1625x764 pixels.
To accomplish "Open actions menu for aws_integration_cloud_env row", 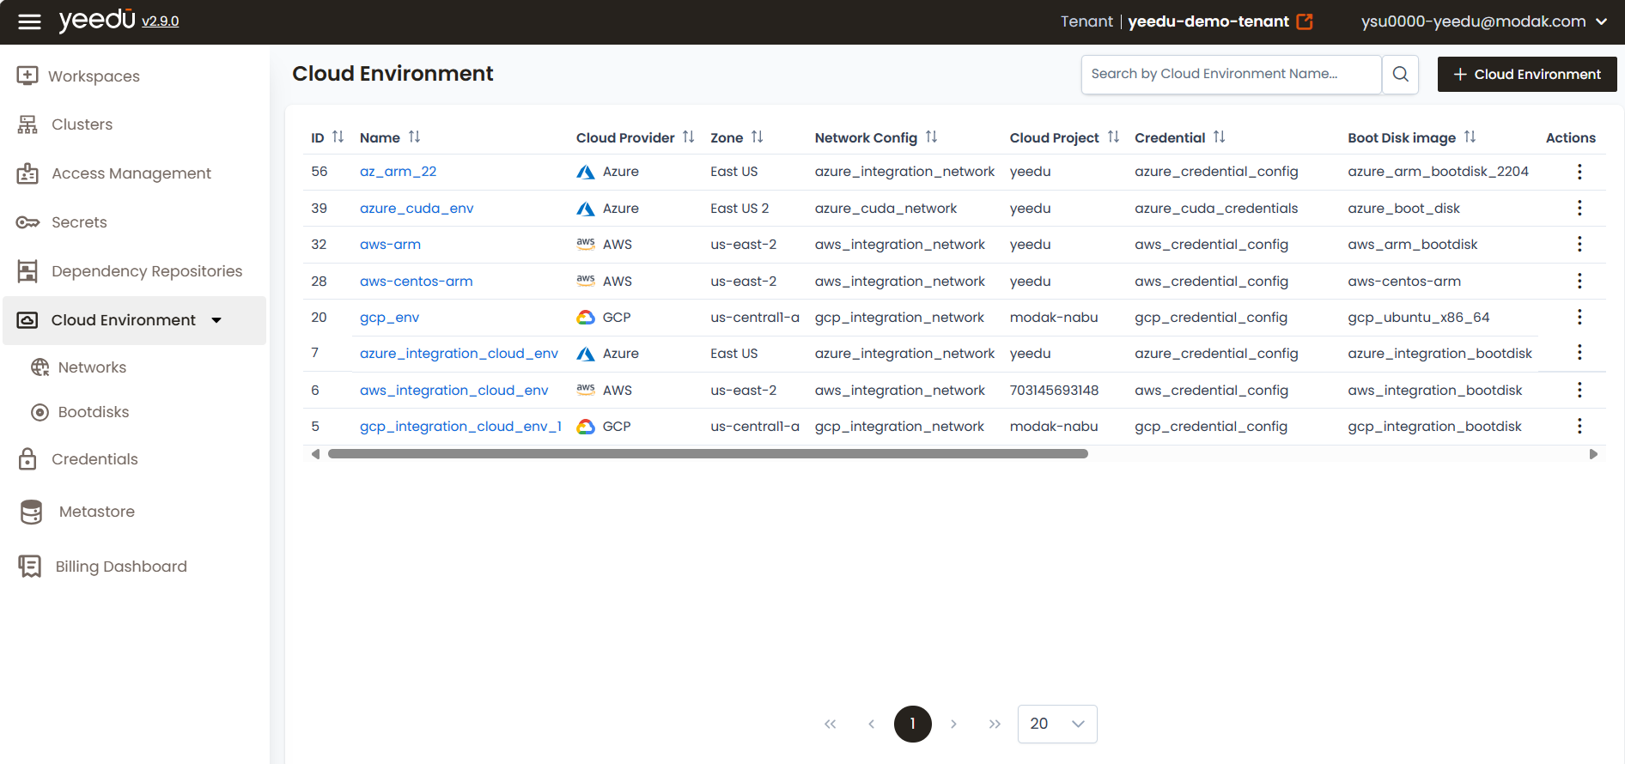I will tap(1579, 390).
